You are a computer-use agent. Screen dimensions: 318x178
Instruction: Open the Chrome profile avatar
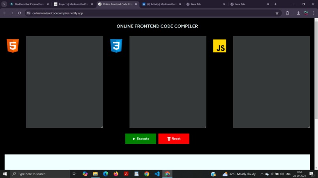[x=306, y=13]
